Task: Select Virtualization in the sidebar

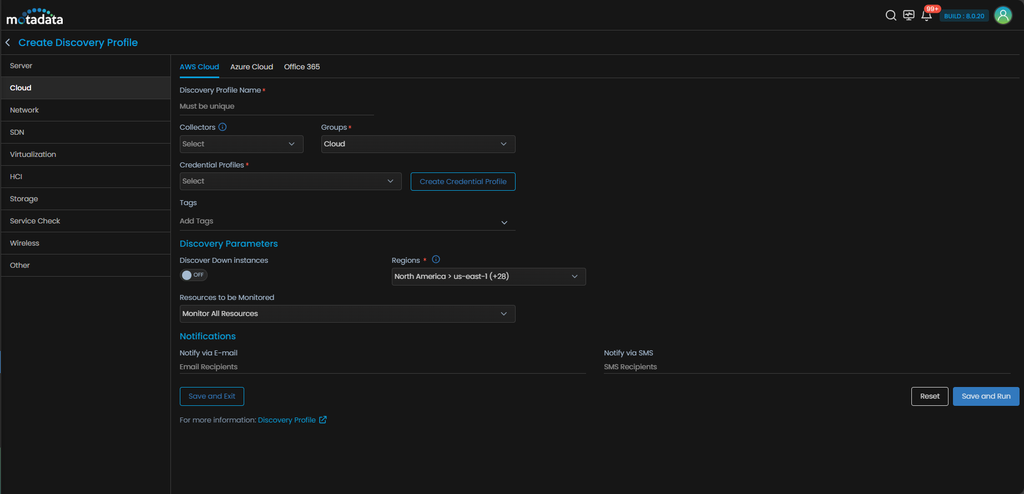Action: tap(85, 155)
